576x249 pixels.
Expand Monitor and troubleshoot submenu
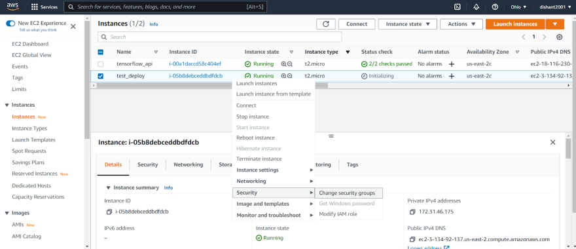coord(274,215)
